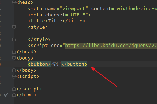Click the script src attribute name
Image resolution: width=157 pixels, height=104 pixels.
click(55, 45)
